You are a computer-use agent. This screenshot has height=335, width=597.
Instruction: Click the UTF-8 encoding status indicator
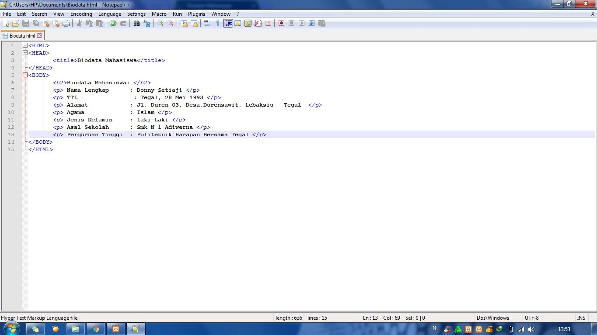(x=532, y=318)
